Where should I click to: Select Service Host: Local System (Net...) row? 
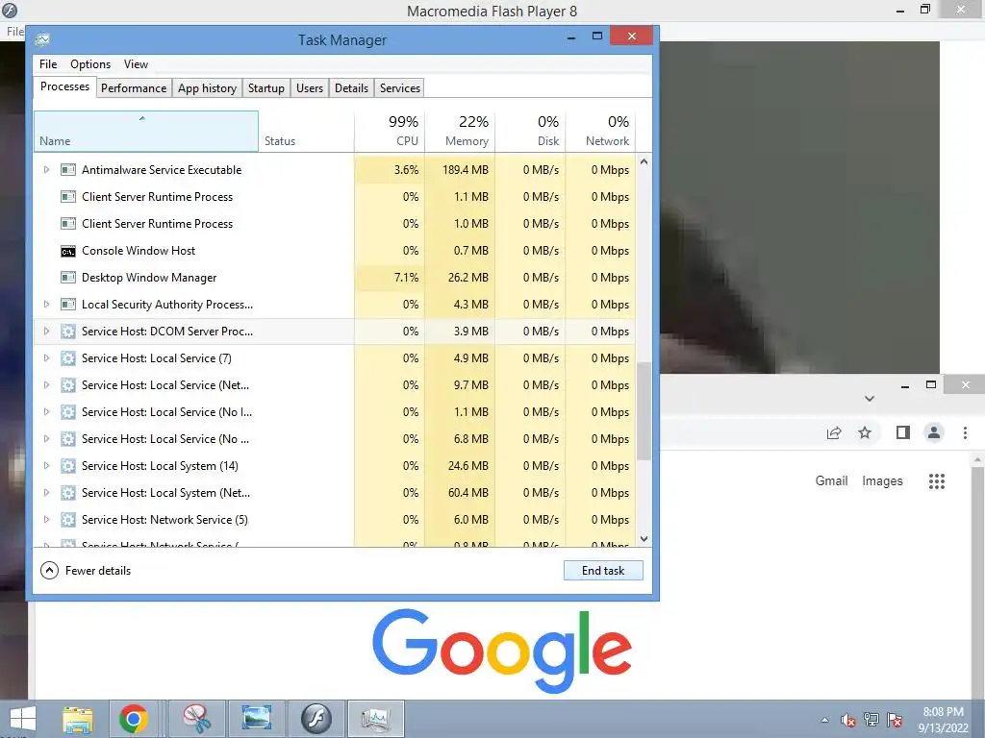pos(335,493)
